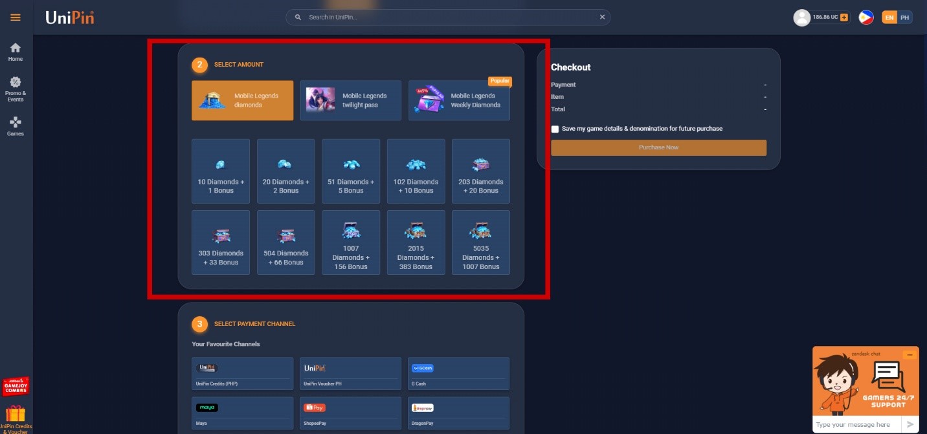The width and height of the screenshot is (927, 434).
Task: Choose 1007 Diamonds + 156 Bonus
Action: (351, 243)
